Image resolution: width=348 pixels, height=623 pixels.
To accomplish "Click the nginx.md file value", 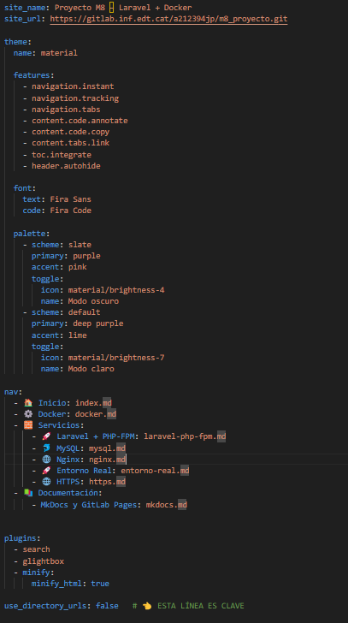I will click(x=107, y=459).
